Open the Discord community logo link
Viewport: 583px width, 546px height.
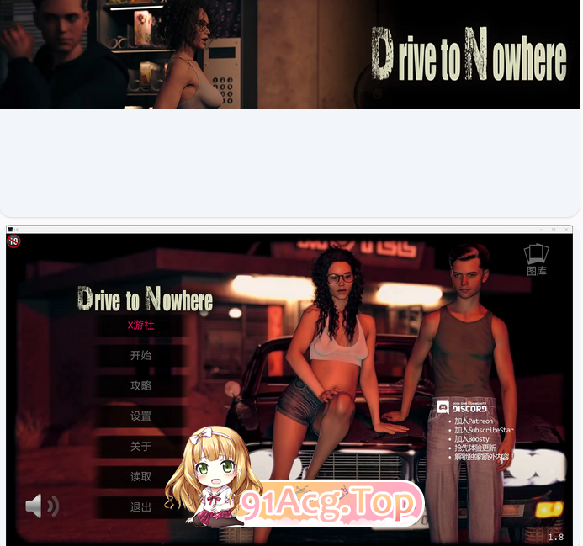click(x=462, y=408)
